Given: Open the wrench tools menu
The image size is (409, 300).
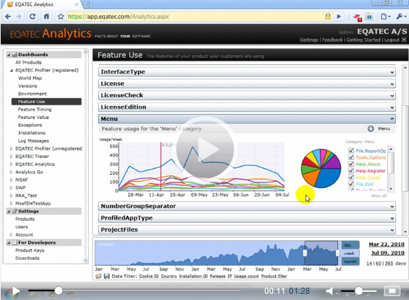Looking at the screenshot, I should (x=401, y=16).
